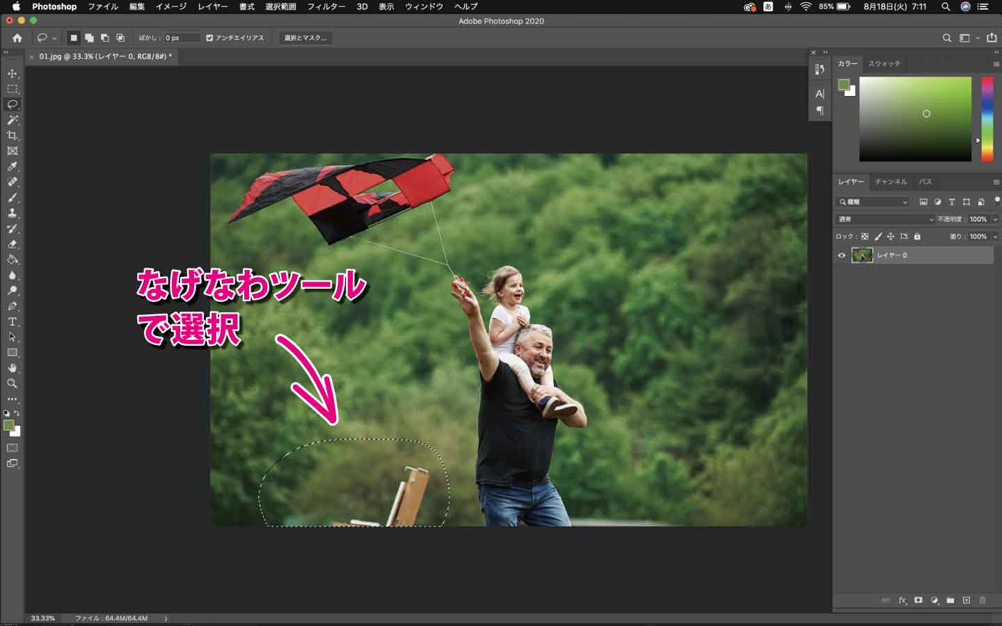Select the Lasso tool in the toolbar
Viewport: 1002px width, 626px height.
12,105
